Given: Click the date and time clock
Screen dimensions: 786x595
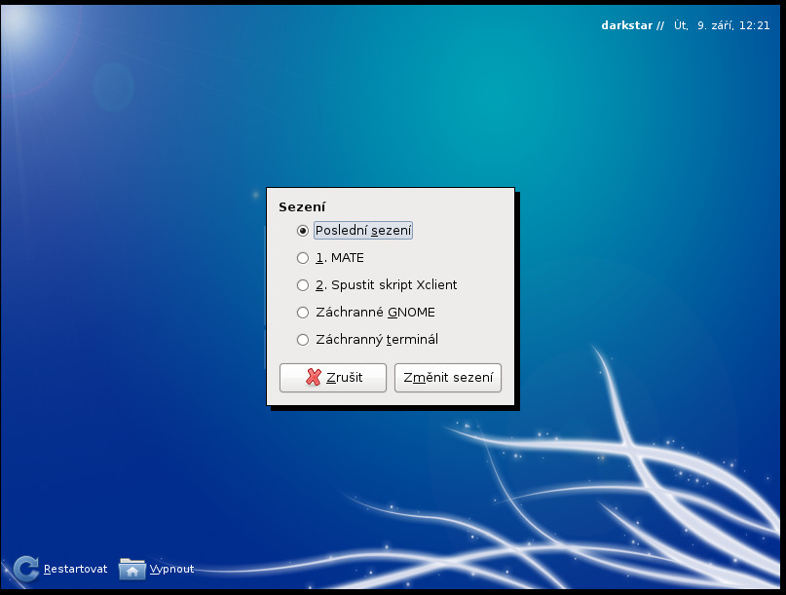Looking at the screenshot, I should coord(722,25).
